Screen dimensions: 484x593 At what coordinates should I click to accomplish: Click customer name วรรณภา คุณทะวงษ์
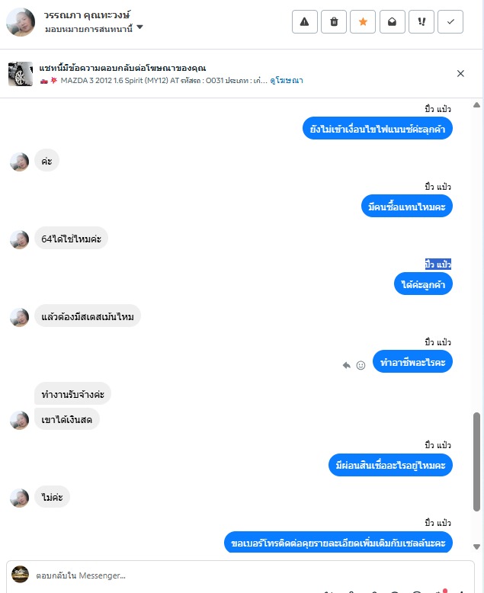(x=87, y=15)
